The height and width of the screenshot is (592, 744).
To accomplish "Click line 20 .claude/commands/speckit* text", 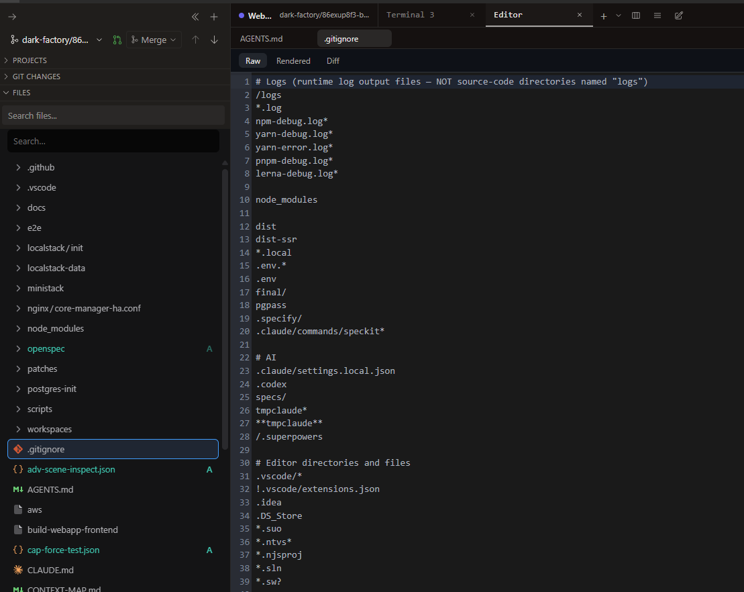I will [x=320, y=332].
